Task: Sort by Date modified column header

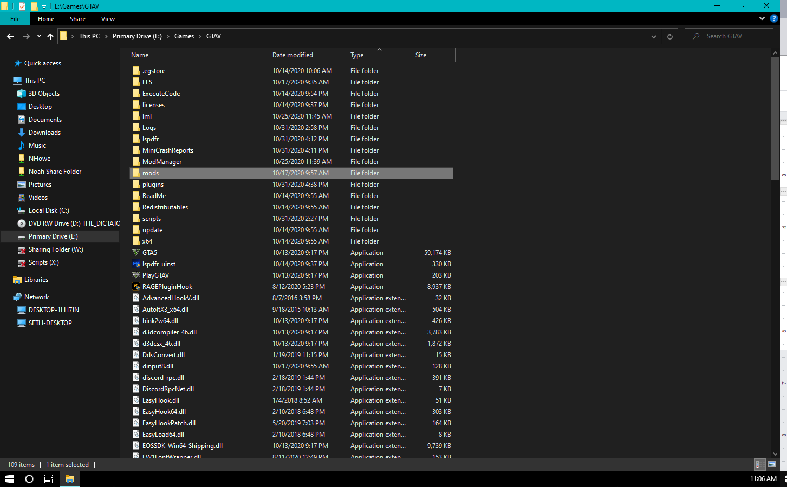Action: 292,55
